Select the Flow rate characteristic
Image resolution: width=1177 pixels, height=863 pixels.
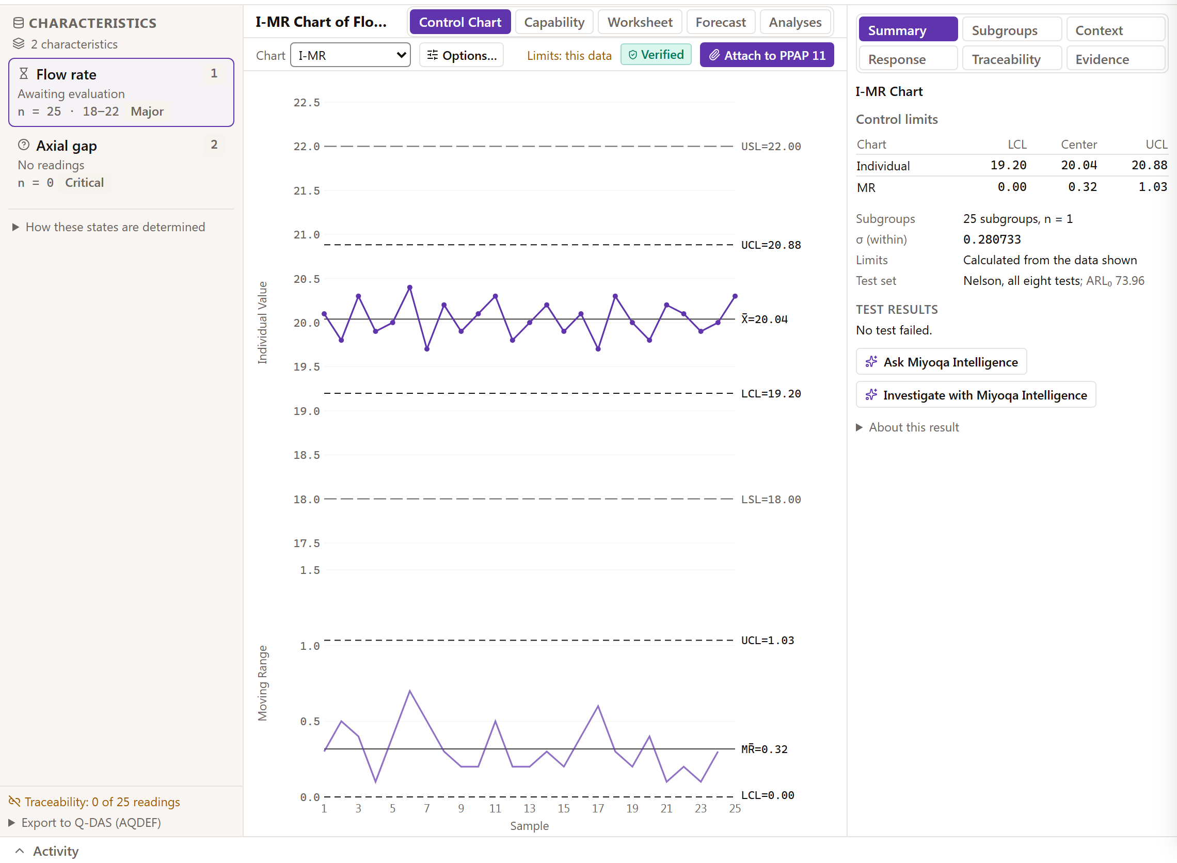click(121, 92)
